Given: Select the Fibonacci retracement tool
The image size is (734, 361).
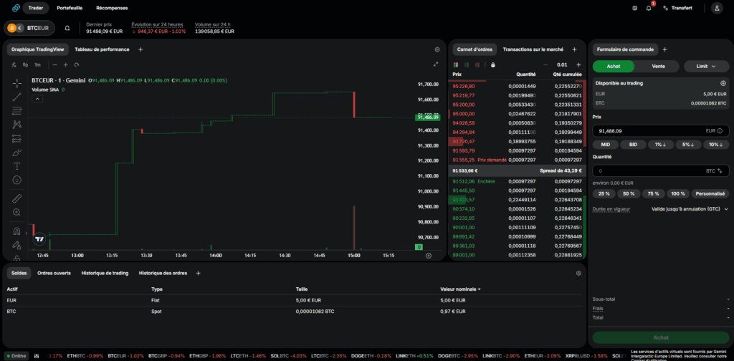Looking at the screenshot, I should [17, 111].
